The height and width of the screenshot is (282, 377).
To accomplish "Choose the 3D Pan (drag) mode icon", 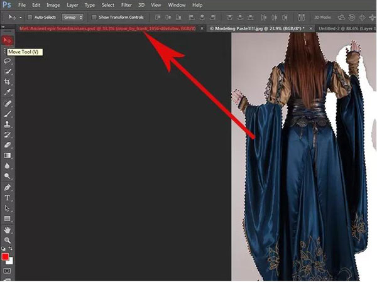I will point(362,18).
